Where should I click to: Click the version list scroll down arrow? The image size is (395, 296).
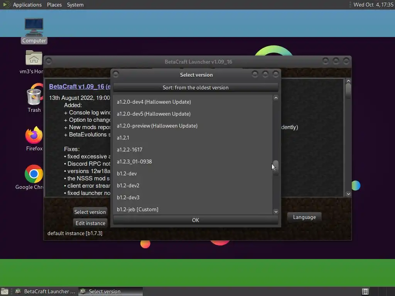276,212
